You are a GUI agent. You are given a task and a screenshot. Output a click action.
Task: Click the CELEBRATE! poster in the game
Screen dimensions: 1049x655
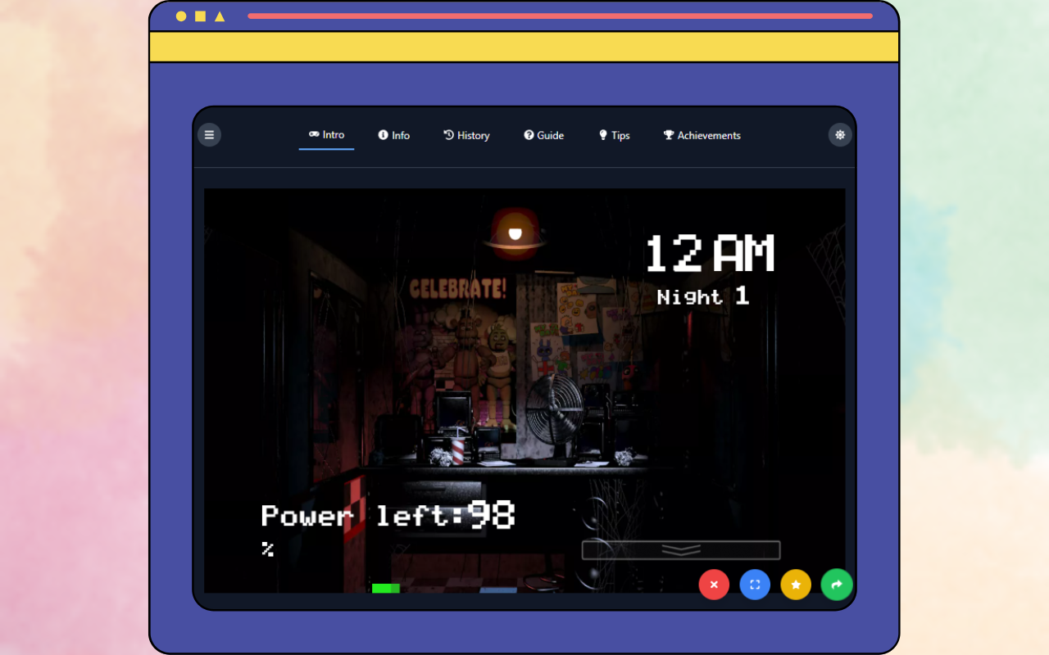(x=461, y=289)
